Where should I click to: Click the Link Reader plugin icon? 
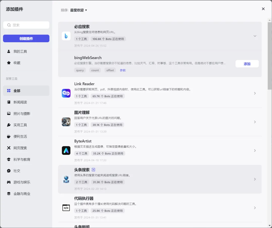pos(66,93)
